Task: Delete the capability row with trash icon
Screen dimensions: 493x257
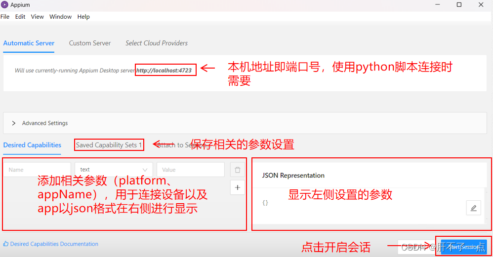Action: pyautogui.click(x=238, y=170)
